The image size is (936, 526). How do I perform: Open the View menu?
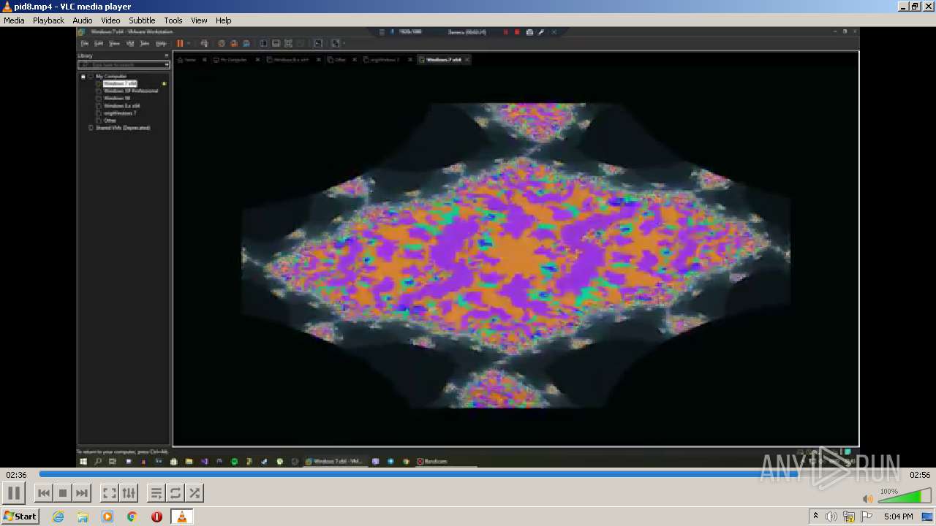(x=199, y=20)
